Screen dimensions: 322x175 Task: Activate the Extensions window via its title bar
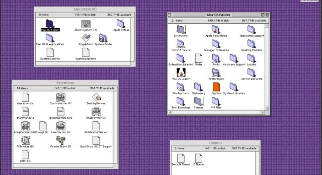click(65, 83)
